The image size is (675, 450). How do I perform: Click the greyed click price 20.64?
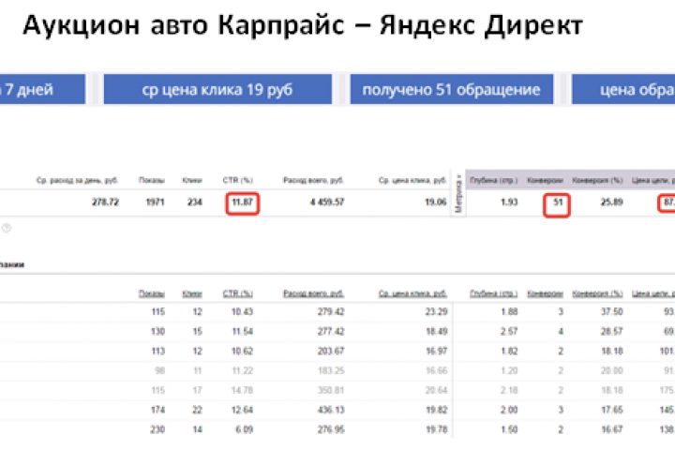pyautogui.click(x=436, y=390)
